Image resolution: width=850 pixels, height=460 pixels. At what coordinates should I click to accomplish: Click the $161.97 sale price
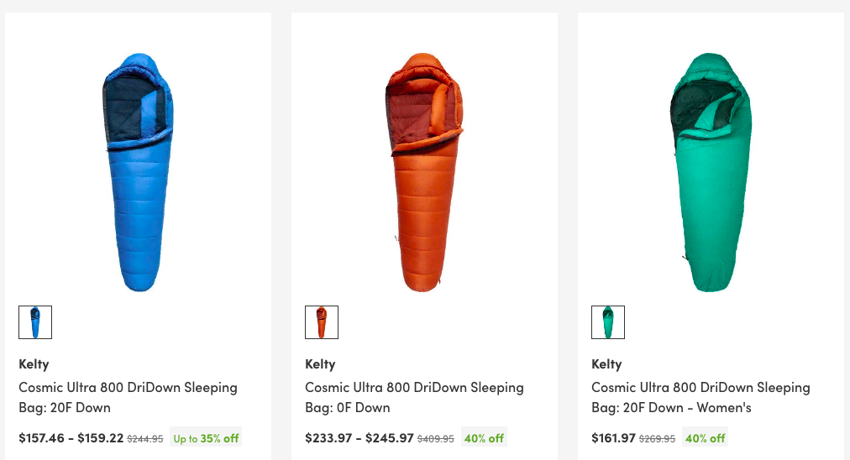point(613,437)
